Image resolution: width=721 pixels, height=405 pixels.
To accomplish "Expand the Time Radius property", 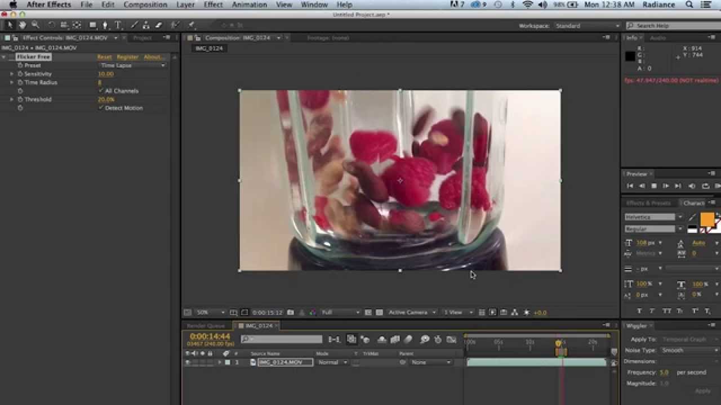I will click(12, 82).
